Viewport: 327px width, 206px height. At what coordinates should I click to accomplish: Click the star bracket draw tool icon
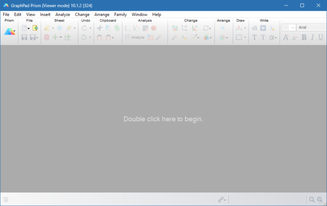239,28
